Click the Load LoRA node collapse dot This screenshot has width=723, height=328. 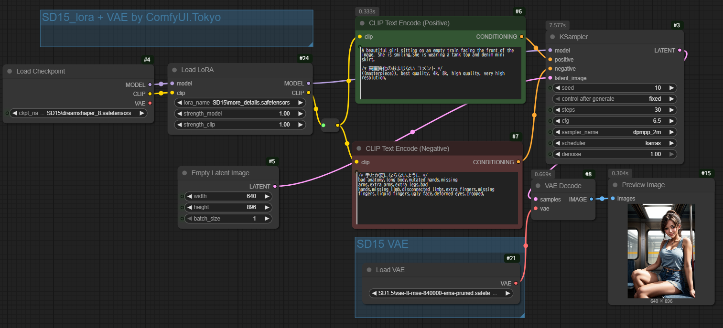(174, 70)
